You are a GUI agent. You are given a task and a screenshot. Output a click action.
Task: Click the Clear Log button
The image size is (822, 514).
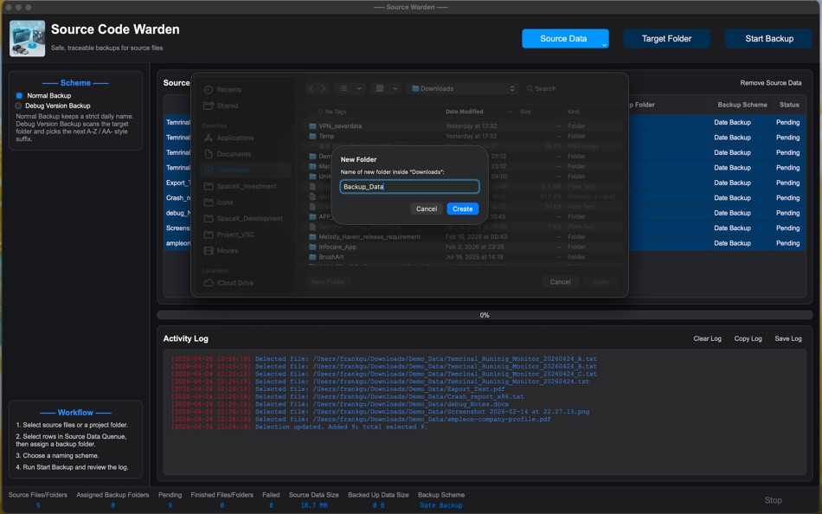point(707,339)
